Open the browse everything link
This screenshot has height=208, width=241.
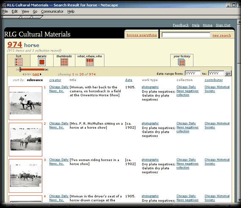(x=142, y=35)
